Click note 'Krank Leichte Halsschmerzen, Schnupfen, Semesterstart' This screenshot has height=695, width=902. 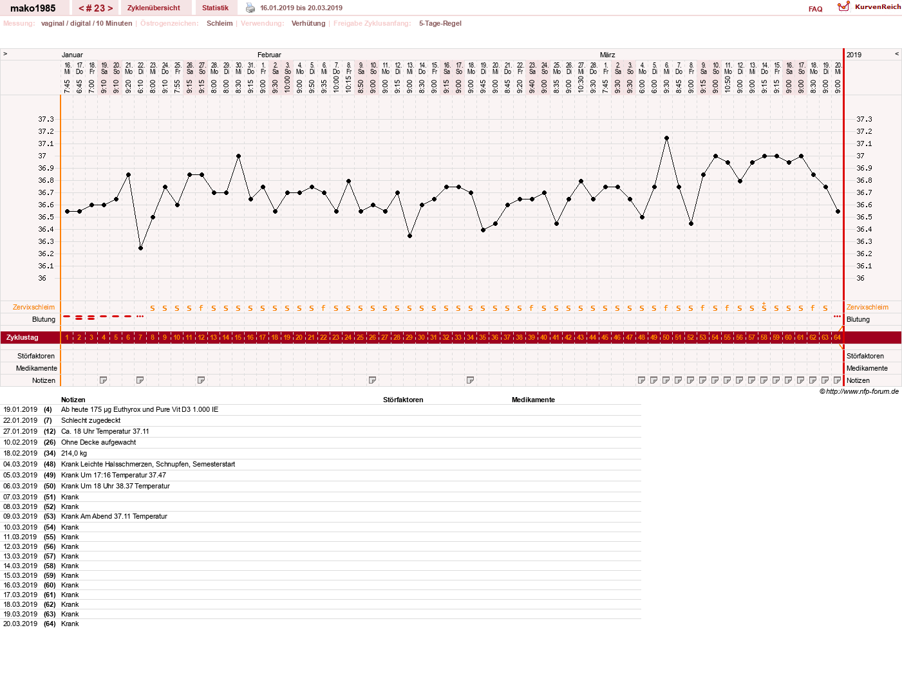click(x=148, y=464)
